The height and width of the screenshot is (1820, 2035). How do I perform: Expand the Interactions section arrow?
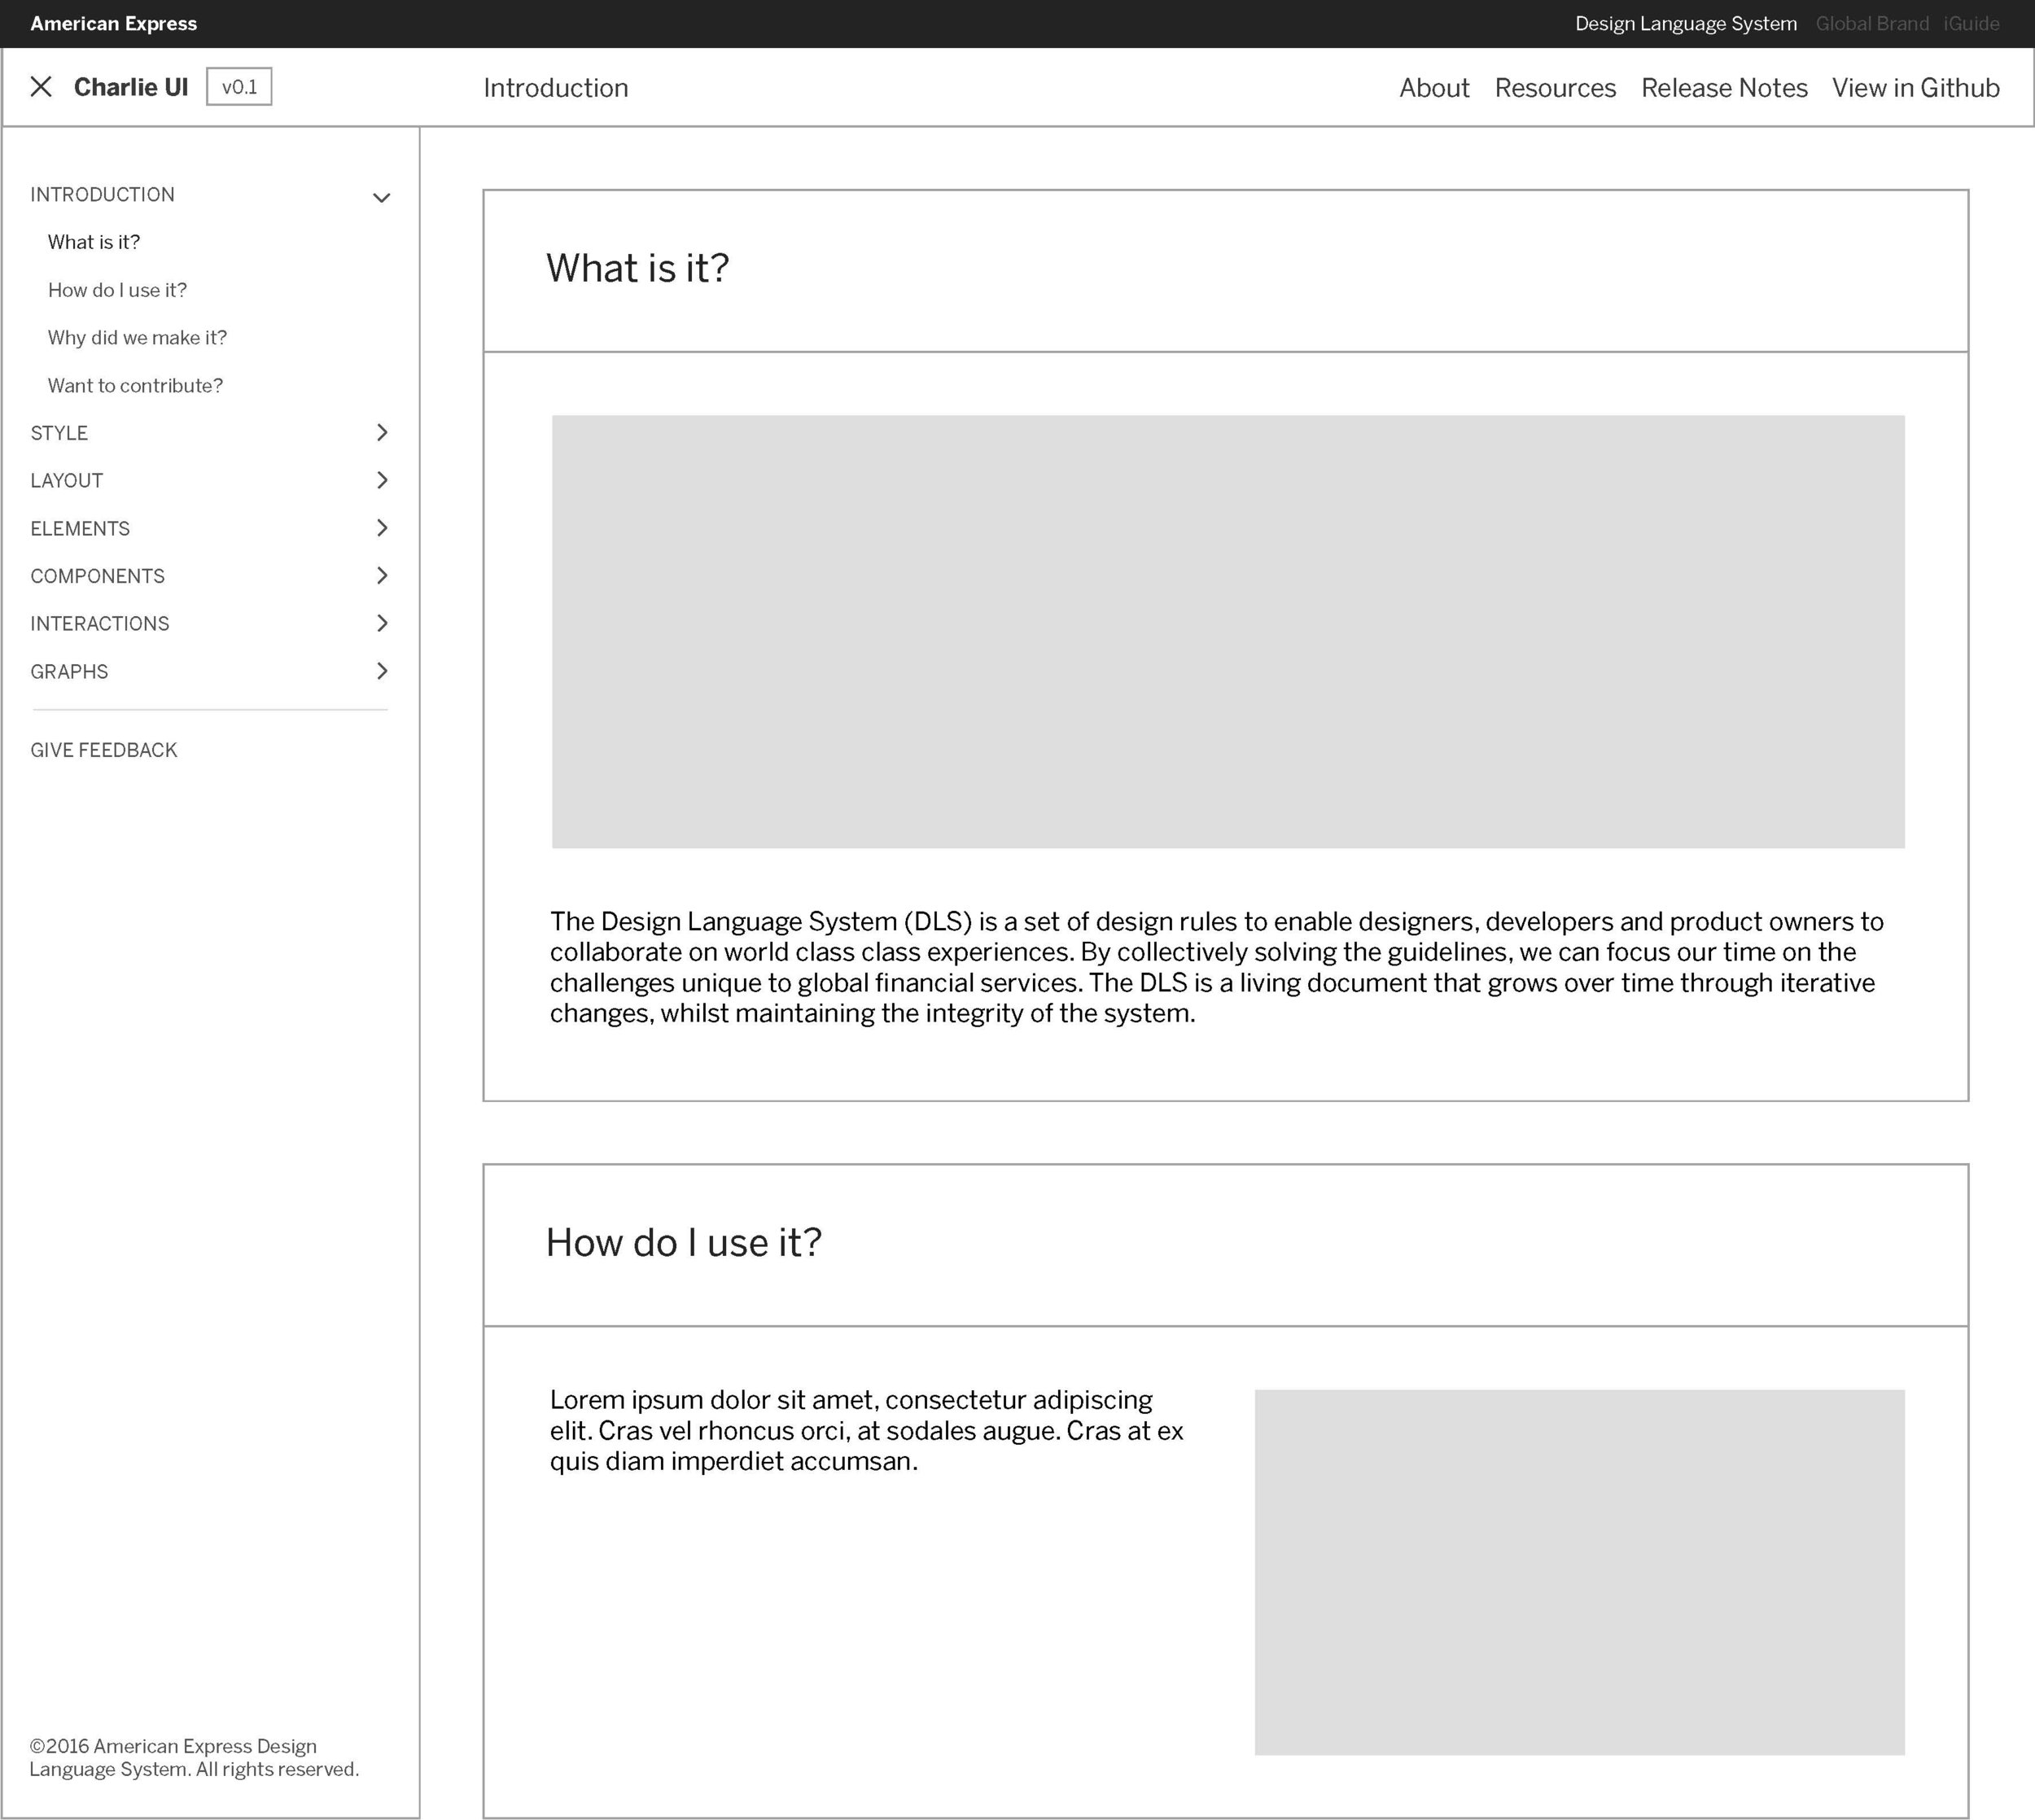[381, 623]
